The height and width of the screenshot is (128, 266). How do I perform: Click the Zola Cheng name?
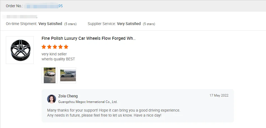click(x=68, y=96)
